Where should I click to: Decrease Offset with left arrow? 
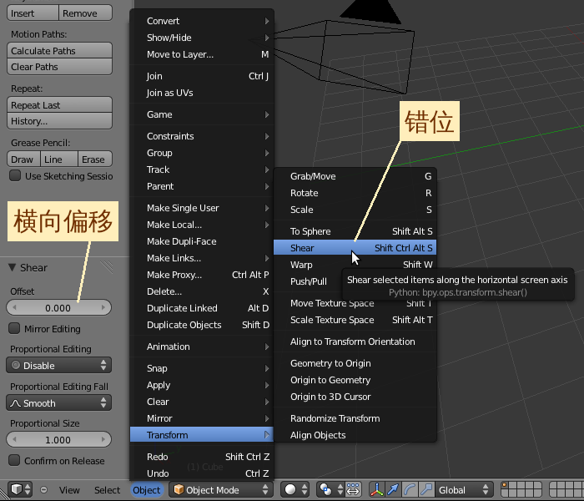pos(14,308)
